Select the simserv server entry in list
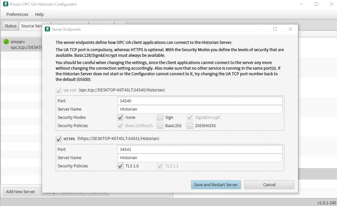This screenshot has width=337, height=206. (x=22, y=44)
